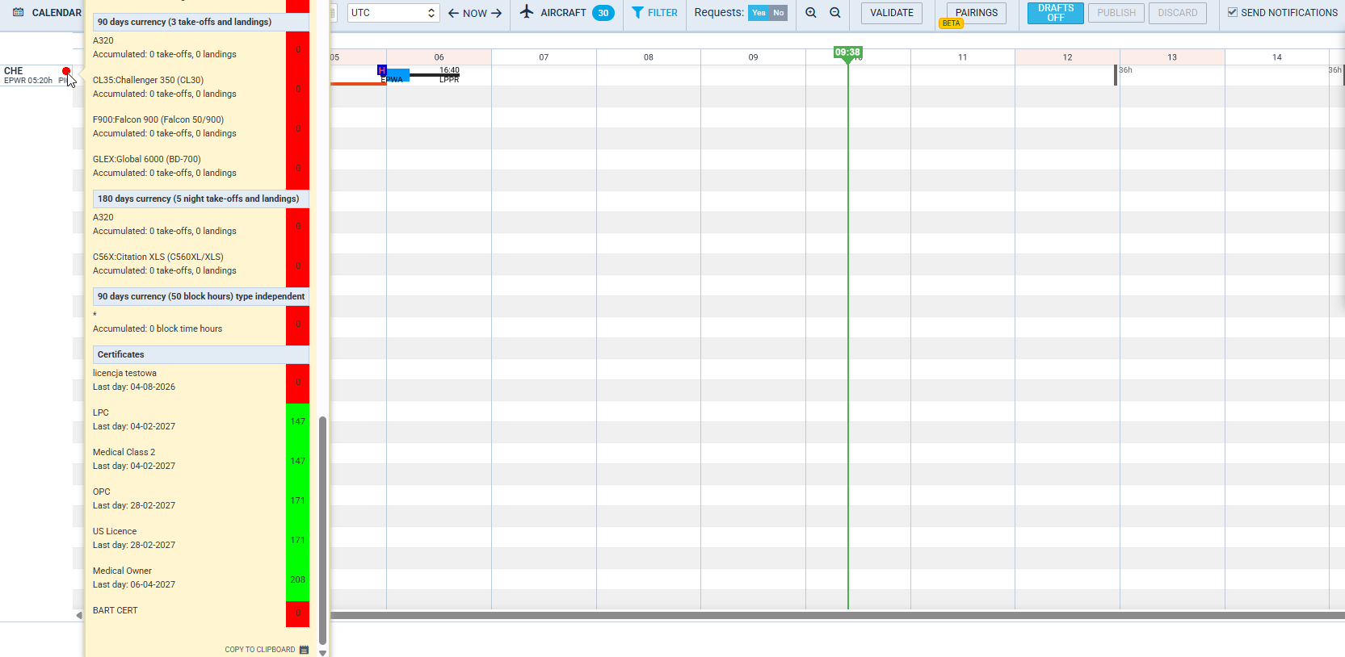This screenshot has height=657, width=1345.
Task: Click green 147 indicator for LPC
Action: click(297, 421)
